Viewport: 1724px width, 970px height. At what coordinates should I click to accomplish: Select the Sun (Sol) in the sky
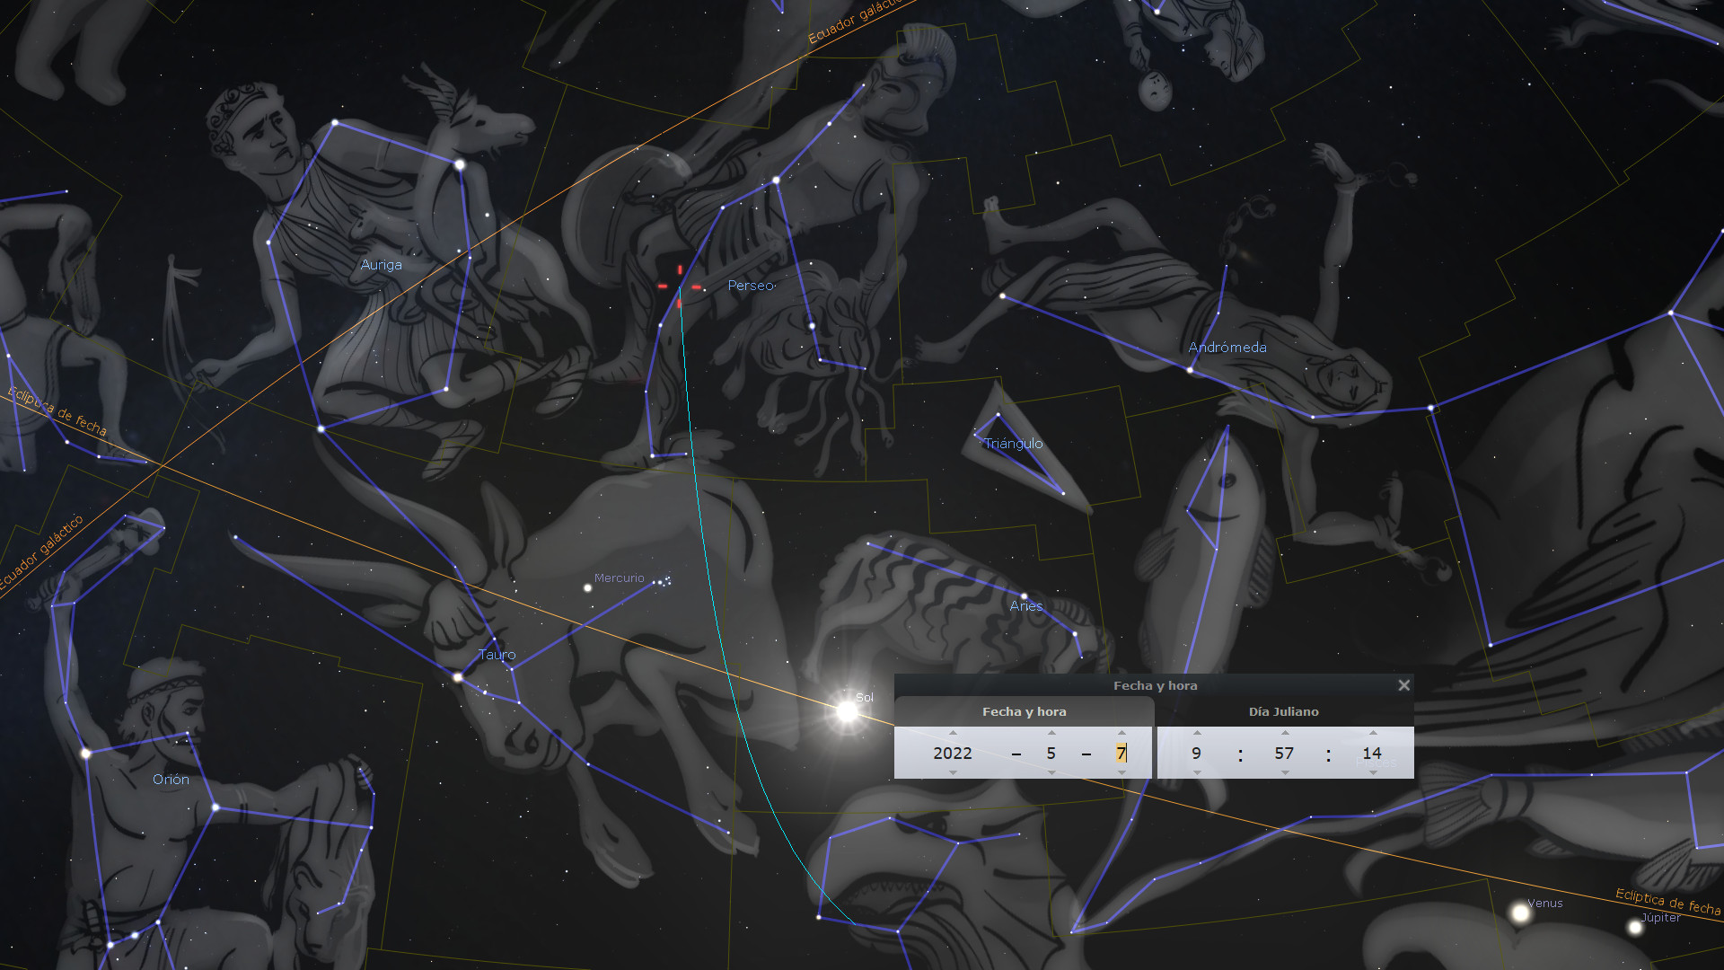(847, 712)
